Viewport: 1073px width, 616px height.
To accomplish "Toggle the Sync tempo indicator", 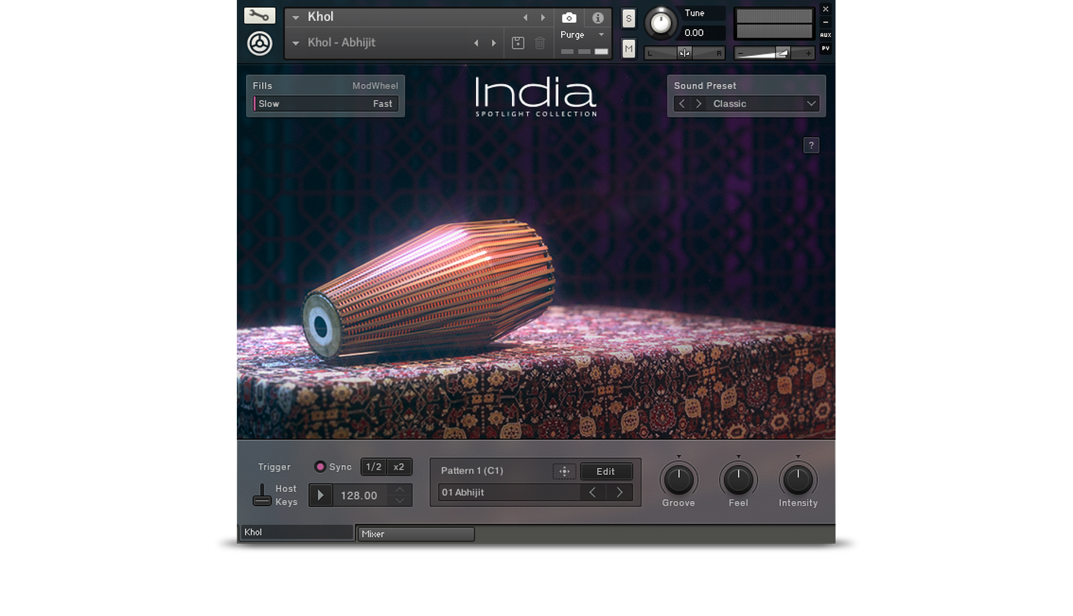I will 320,467.
